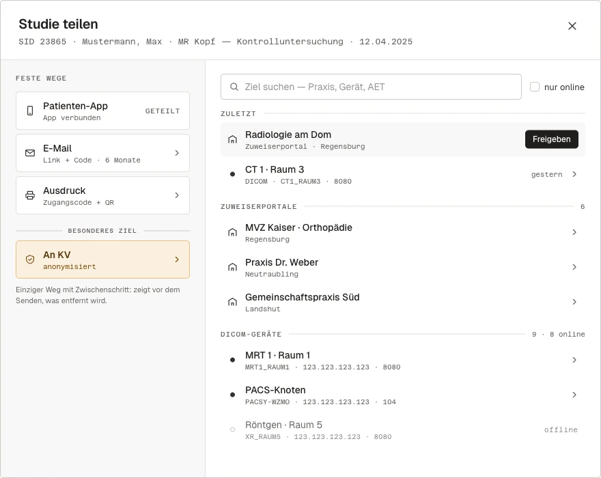601x478 pixels.
Task: Select the Röntgen · Raum 5 device name
Action: click(283, 425)
